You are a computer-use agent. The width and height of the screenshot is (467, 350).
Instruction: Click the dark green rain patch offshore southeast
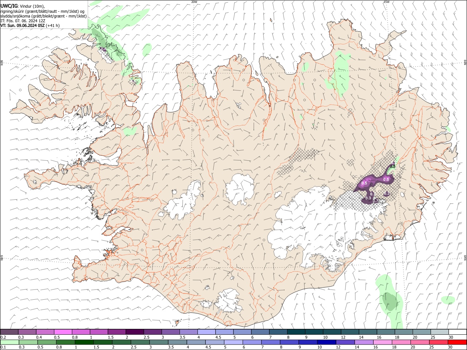click(x=390, y=302)
